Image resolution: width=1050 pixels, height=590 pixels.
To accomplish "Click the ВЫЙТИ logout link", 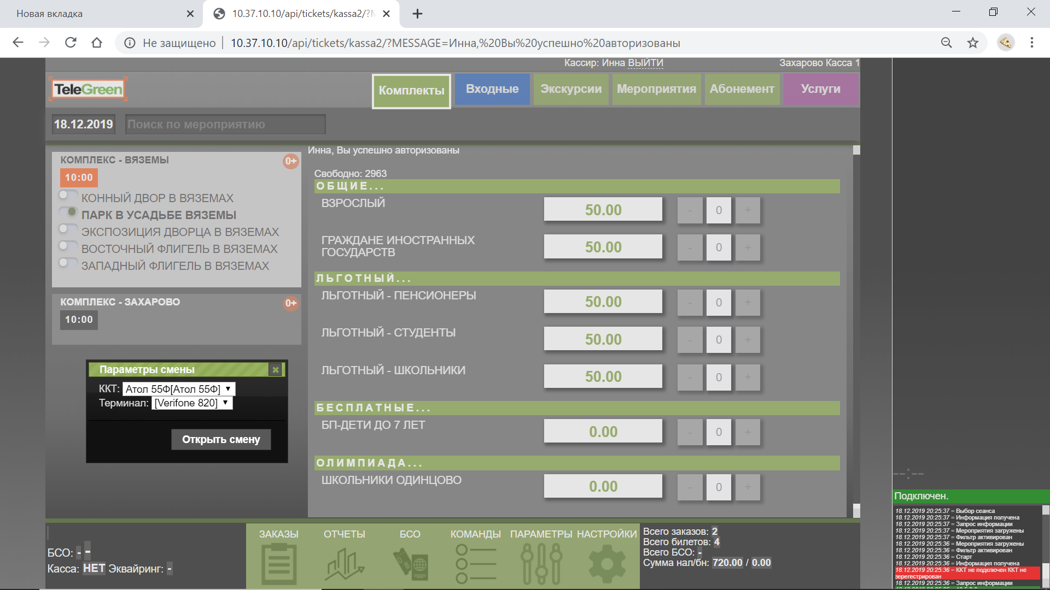I will click(x=645, y=63).
